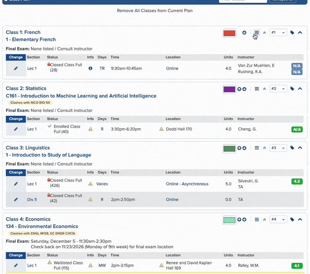Click warning info icon in Linguistics Dis 1I row

point(90,199)
